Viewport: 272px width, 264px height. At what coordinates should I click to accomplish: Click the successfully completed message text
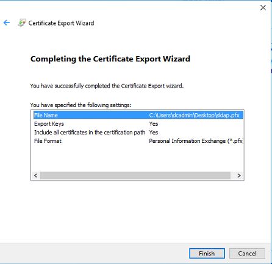pyautogui.click(x=107, y=86)
